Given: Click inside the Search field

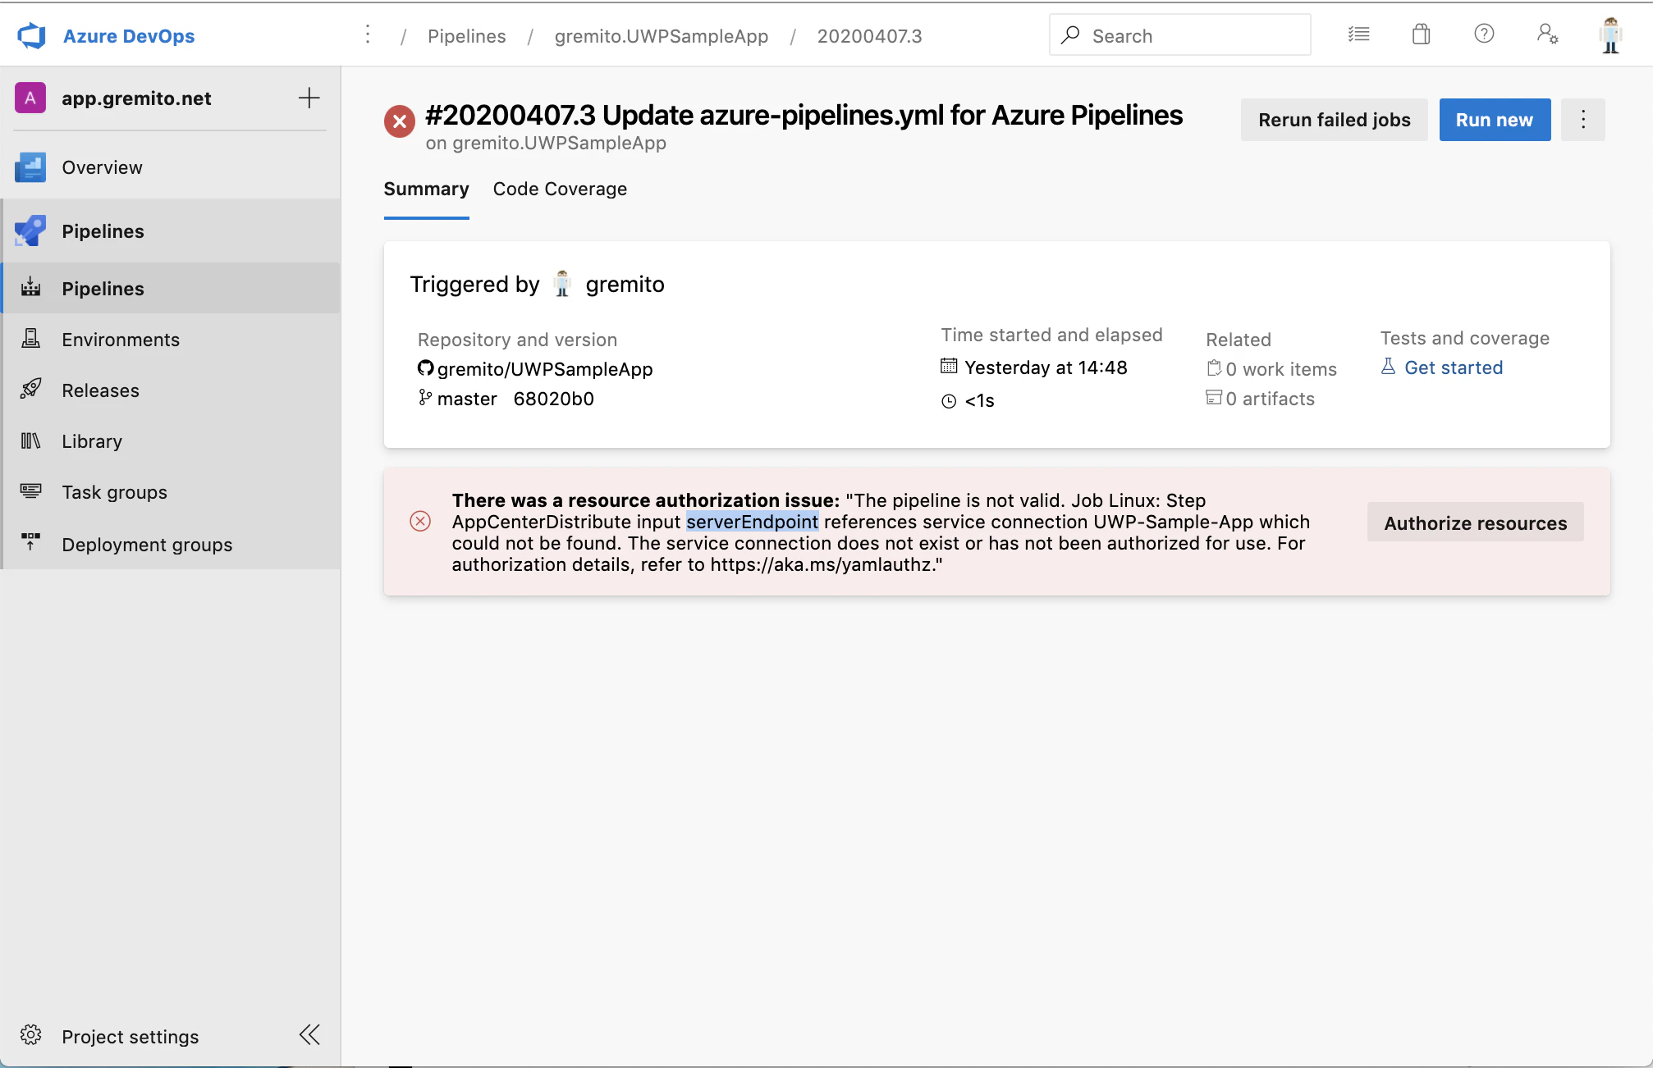Looking at the screenshot, I should click(1180, 34).
